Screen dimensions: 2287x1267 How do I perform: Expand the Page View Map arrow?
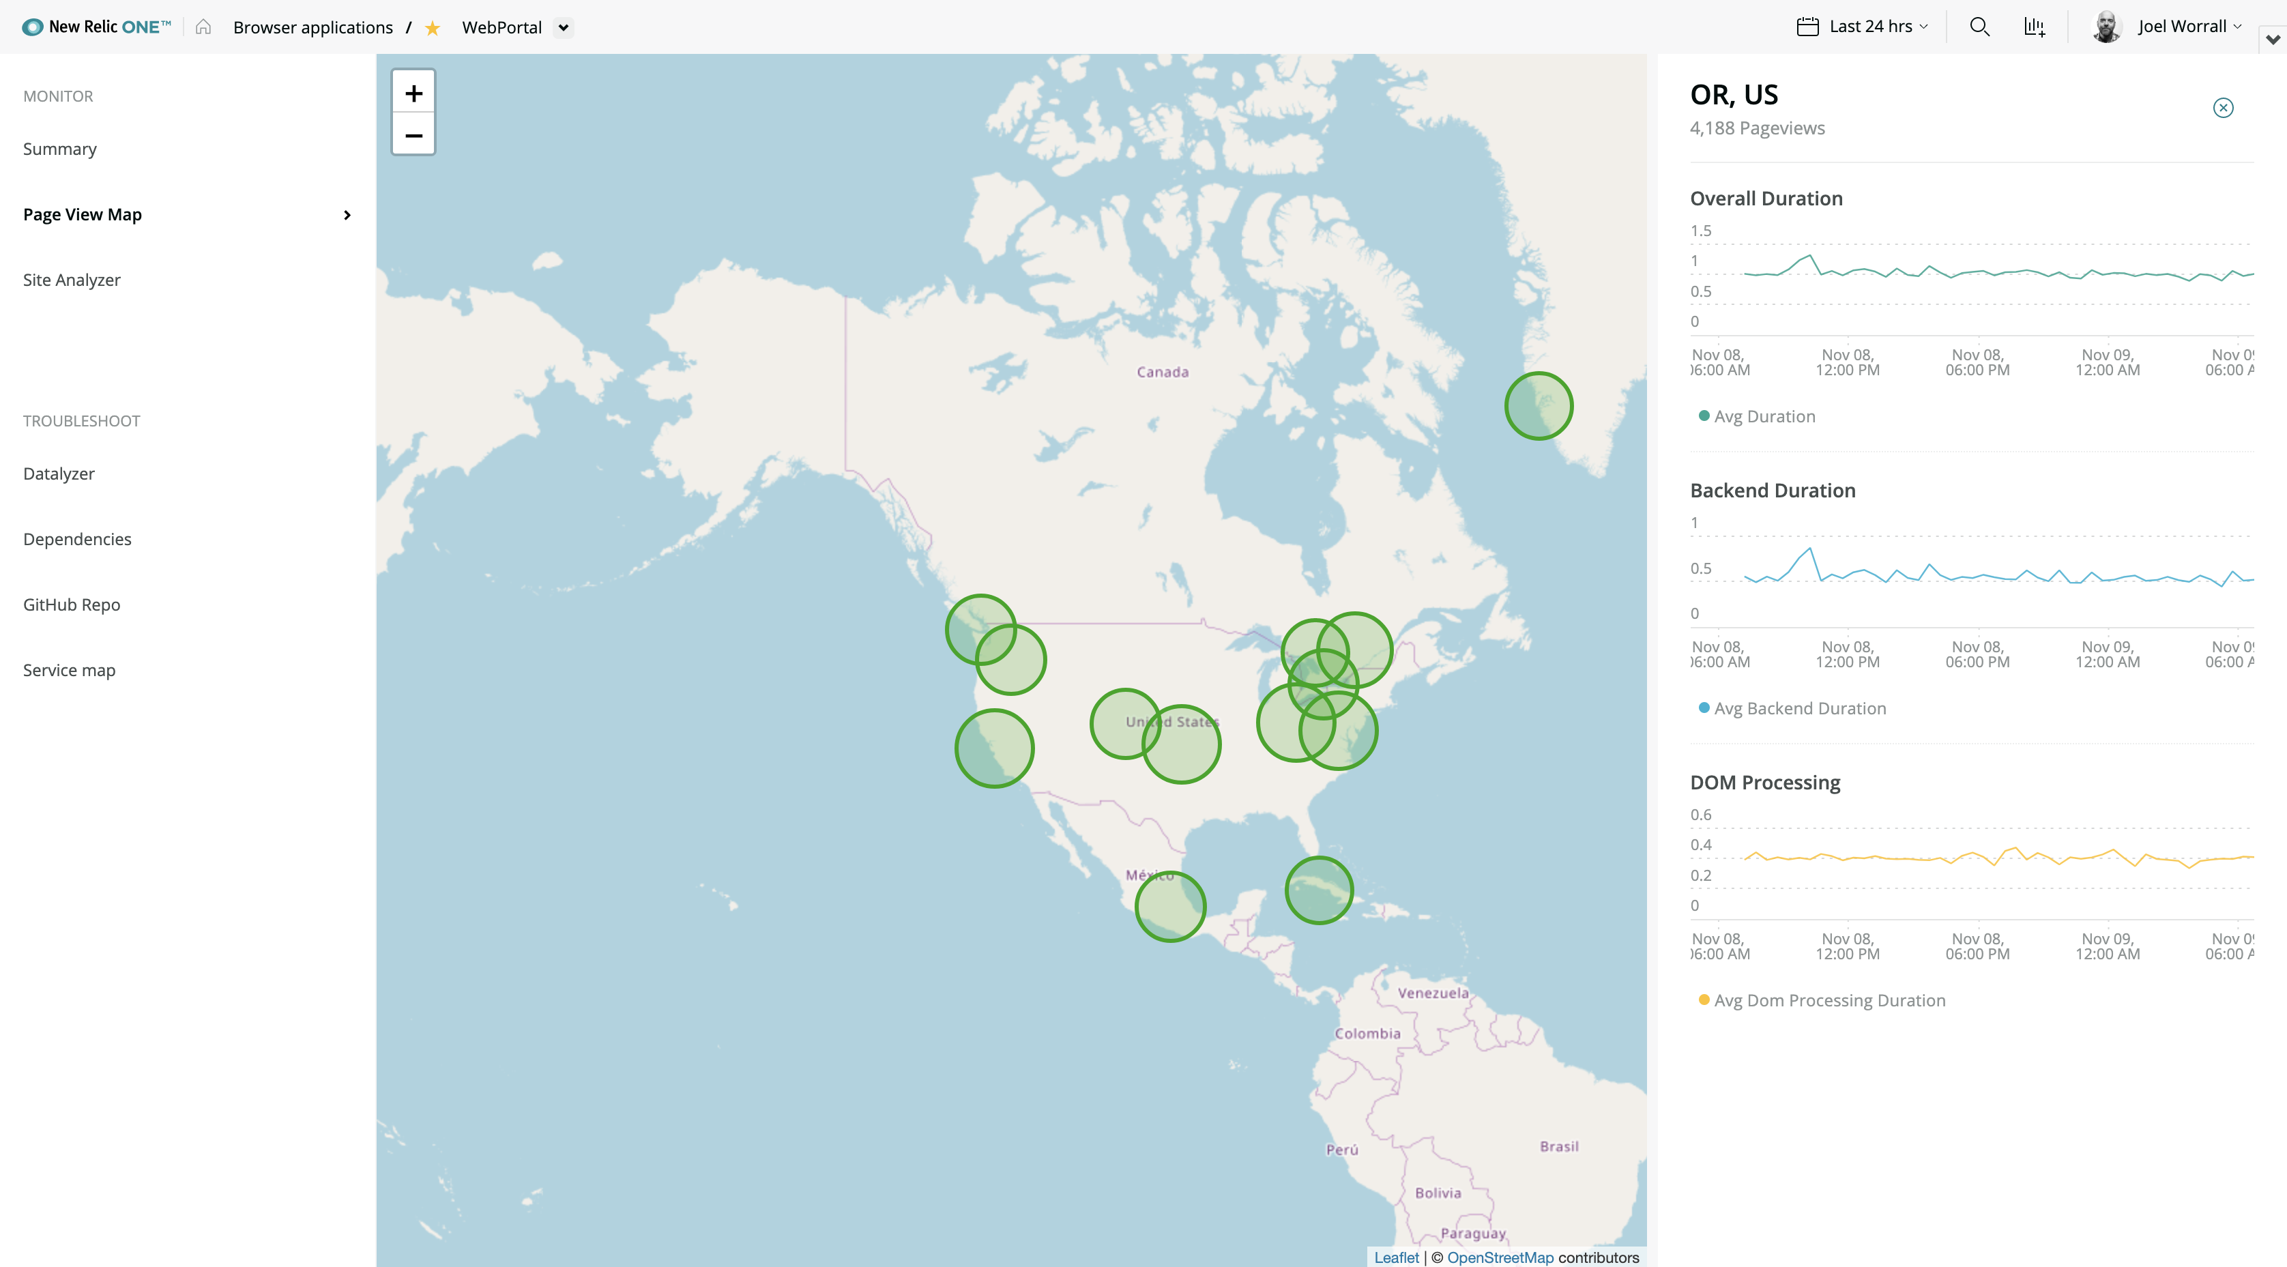tap(347, 215)
